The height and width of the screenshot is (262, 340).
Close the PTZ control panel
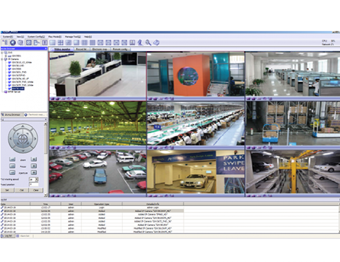[x=46, y=119]
